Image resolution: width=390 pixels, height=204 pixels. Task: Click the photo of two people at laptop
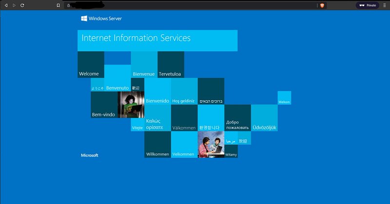(x=211, y=145)
